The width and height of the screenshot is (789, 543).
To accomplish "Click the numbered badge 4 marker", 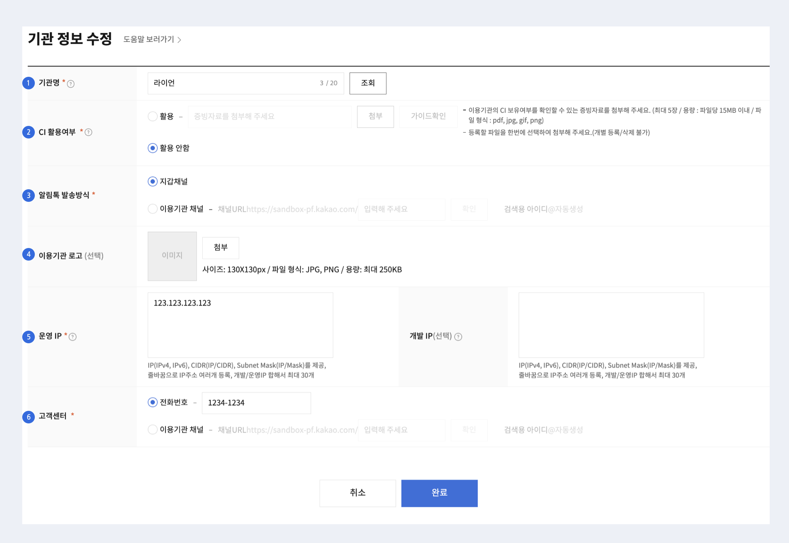I will coord(29,254).
